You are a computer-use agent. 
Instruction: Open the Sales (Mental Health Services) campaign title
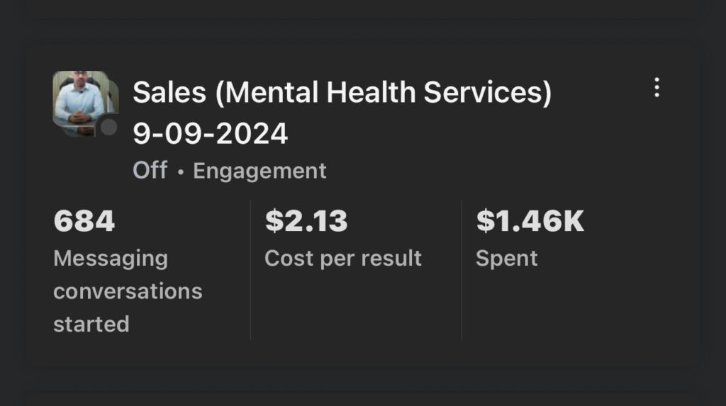342,93
